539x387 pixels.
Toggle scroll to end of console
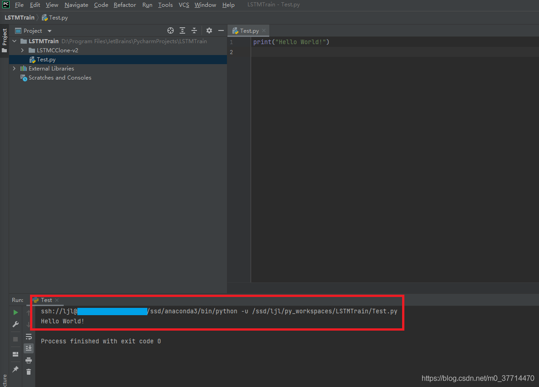tap(29, 348)
